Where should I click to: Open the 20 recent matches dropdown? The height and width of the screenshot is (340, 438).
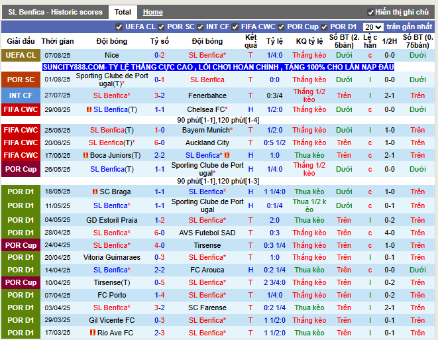(373, 27)
